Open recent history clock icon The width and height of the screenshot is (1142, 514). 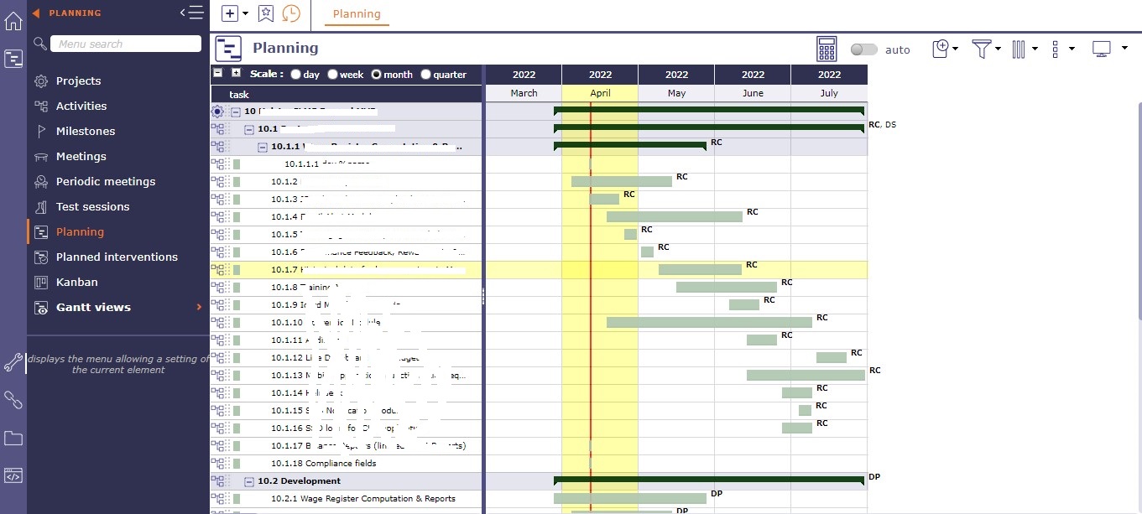click(x=291, y=13)
